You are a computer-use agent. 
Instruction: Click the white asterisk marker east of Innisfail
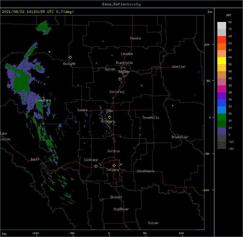(142, 85)
